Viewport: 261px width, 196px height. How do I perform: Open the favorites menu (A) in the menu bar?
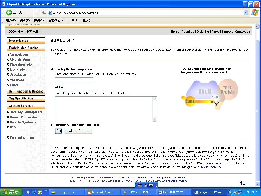click(56, 20)
